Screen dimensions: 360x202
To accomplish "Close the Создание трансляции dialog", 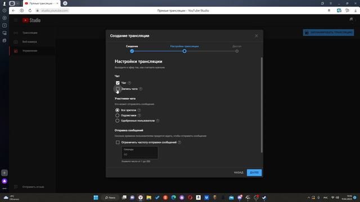I will tap(256, 36).
